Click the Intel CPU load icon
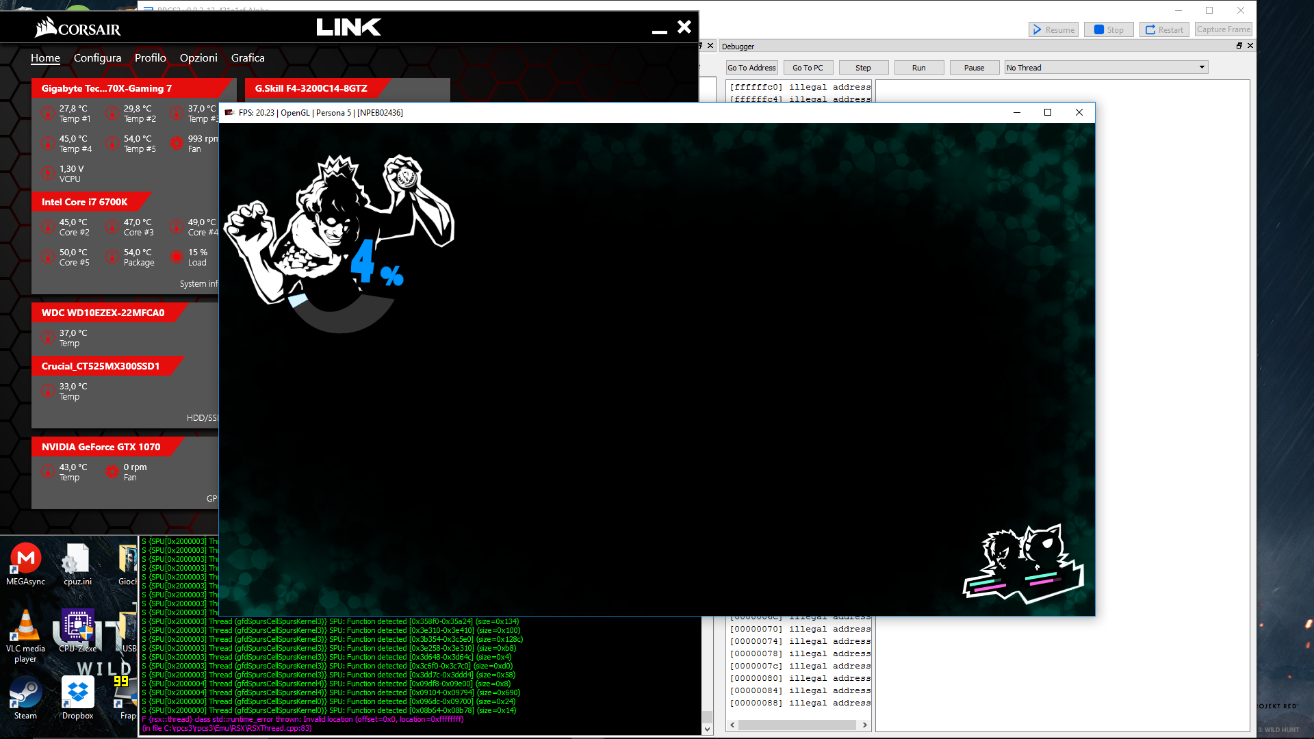Viewport: 1314px width, 739px height. click(177, 257)
